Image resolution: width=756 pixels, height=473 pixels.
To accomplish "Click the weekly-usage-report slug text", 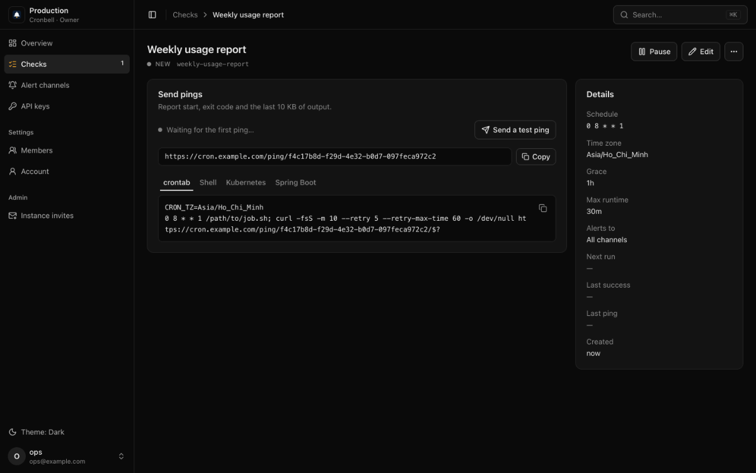I will pyautogui.click(x=212, y=64).
